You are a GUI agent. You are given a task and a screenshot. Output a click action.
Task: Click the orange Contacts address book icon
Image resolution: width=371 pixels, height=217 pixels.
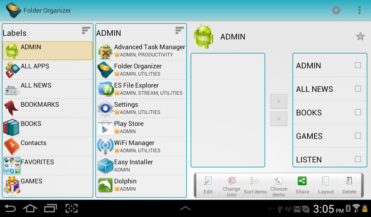point(12,146)
